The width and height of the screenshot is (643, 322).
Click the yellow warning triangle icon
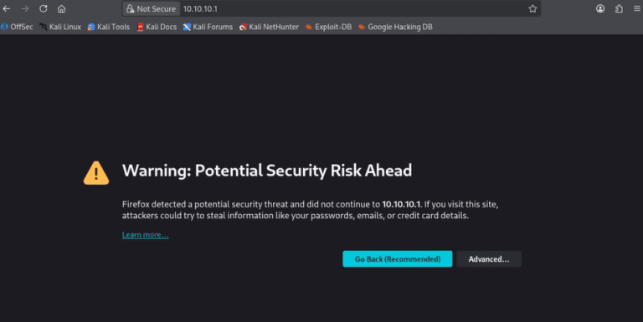[x=96, y=173]
